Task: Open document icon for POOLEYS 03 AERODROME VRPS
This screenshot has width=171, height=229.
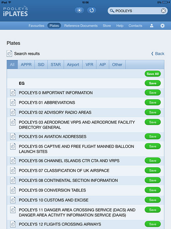Action: [13, 122]
